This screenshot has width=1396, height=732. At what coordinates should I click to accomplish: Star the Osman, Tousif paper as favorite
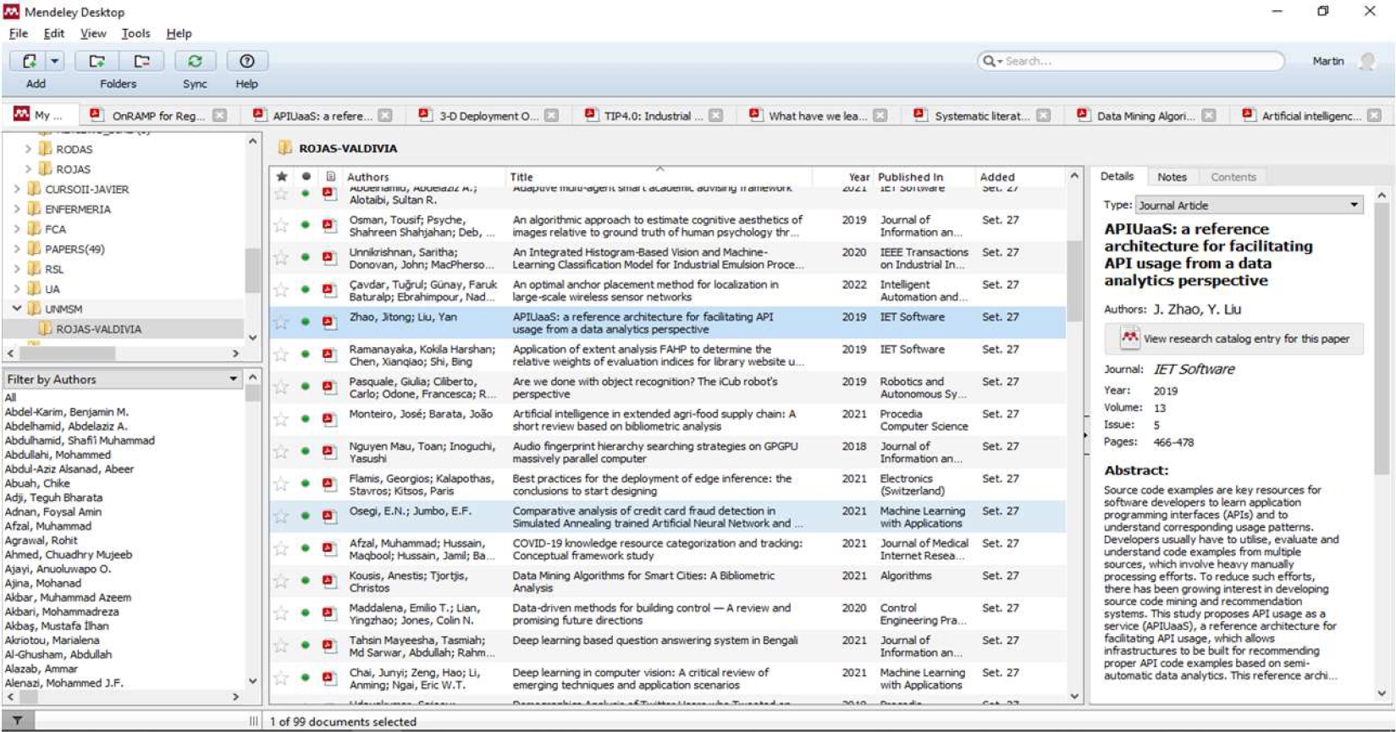[x=281, y=225]
